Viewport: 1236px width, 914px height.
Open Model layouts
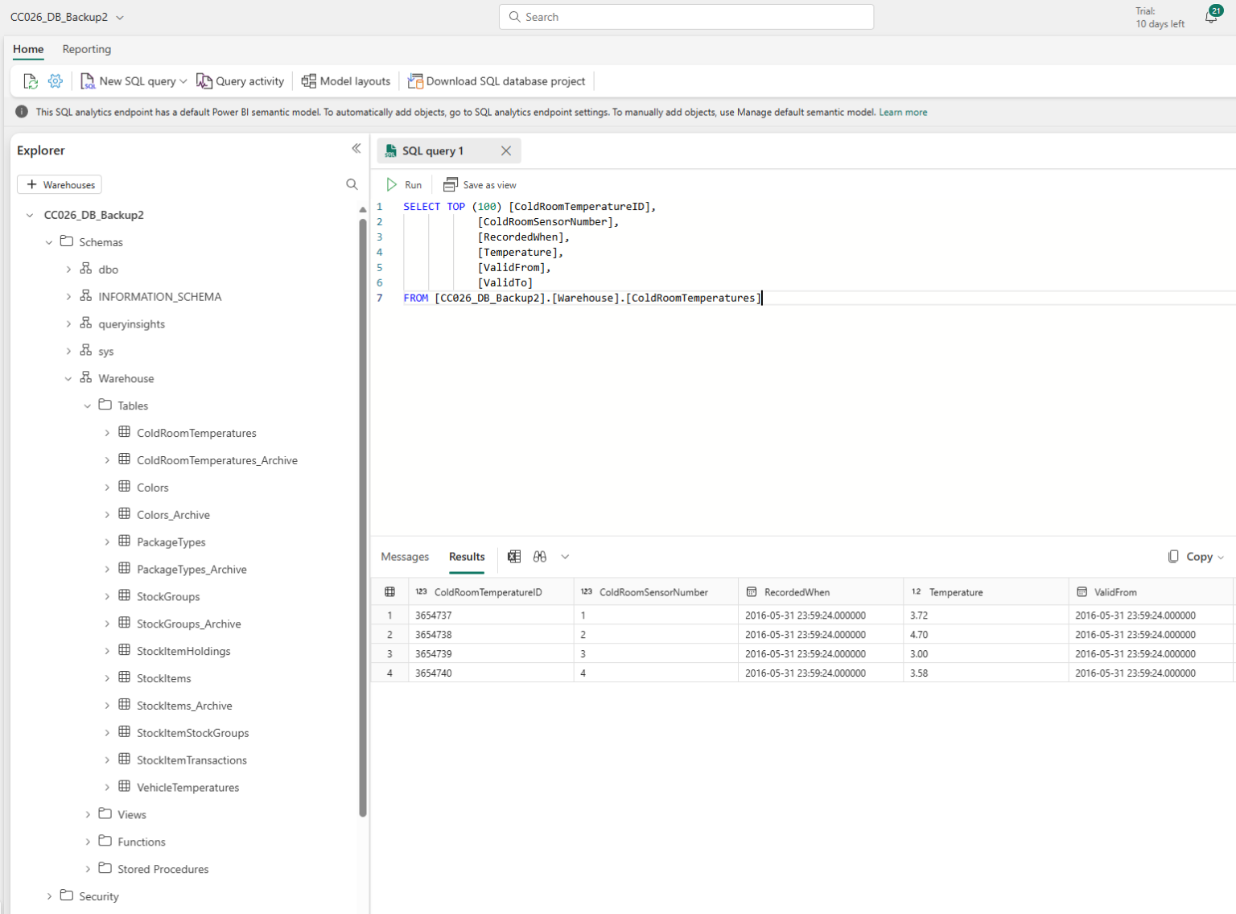click(345, 80)
